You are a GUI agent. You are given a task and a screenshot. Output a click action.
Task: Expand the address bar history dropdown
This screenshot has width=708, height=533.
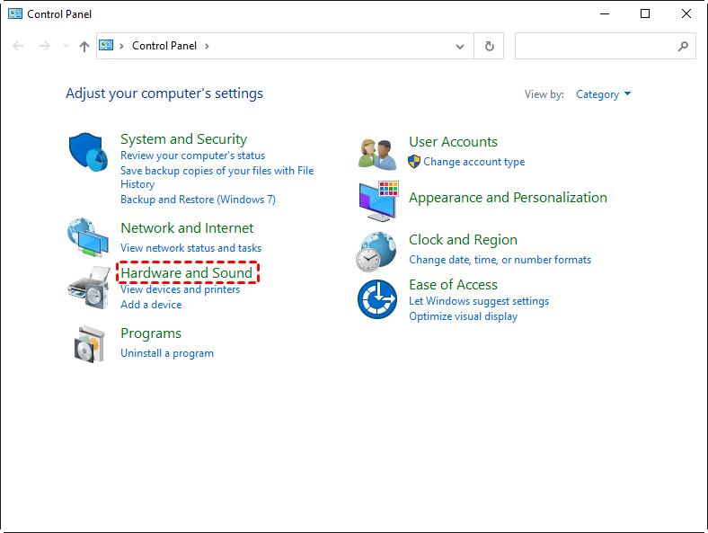(x=460, y=46)
